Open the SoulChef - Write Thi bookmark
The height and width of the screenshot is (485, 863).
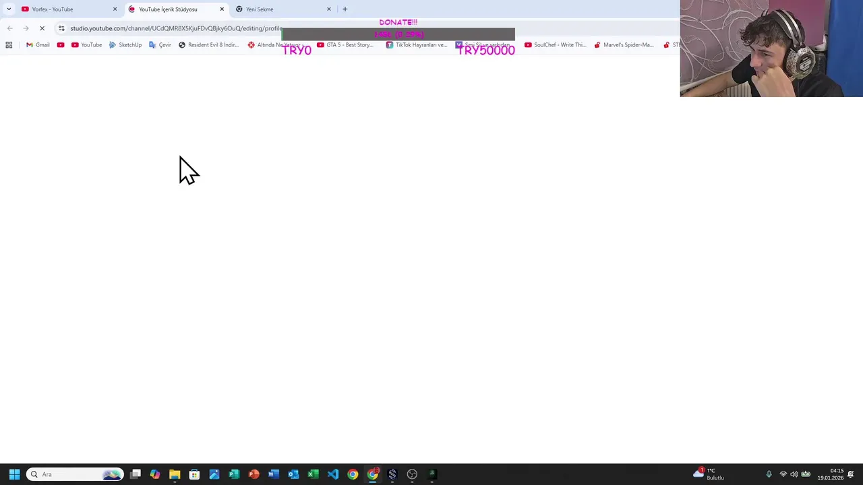[556, 44]
